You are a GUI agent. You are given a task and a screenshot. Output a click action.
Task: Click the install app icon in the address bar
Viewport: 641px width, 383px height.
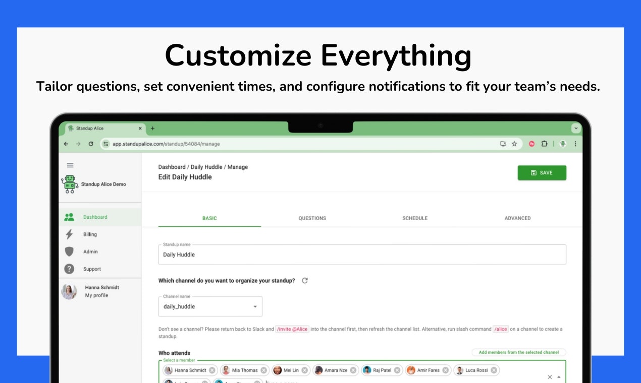[x=503, y=144]
